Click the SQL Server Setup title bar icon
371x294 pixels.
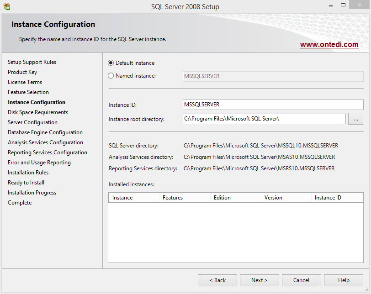7,6
